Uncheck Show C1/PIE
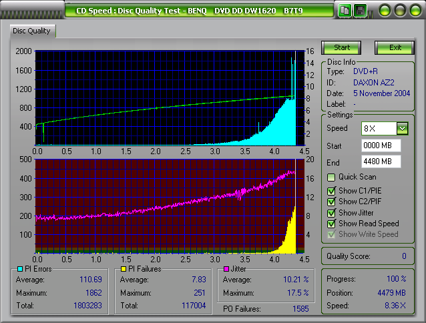Viewport: 426px width, 323px height. pyautogui.click(x=331, y=191)
